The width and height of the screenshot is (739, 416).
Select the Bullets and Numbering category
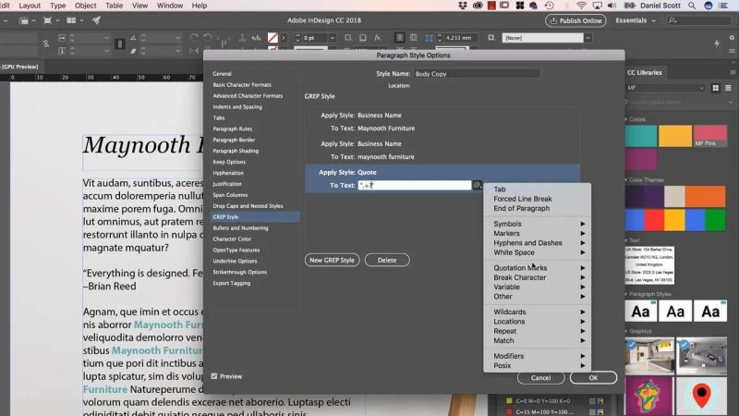240,227
